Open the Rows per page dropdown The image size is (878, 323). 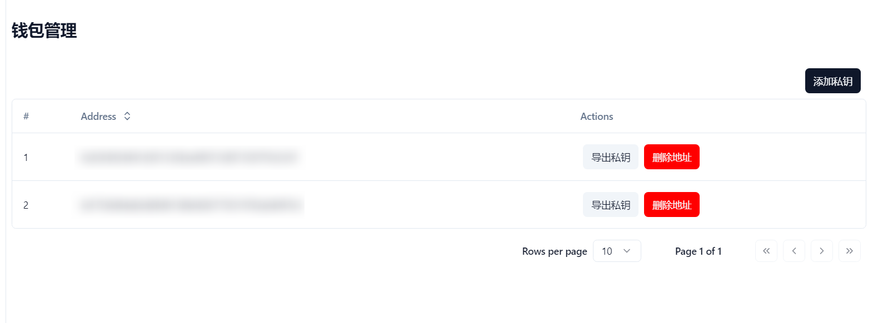click(x=617, y=251)
